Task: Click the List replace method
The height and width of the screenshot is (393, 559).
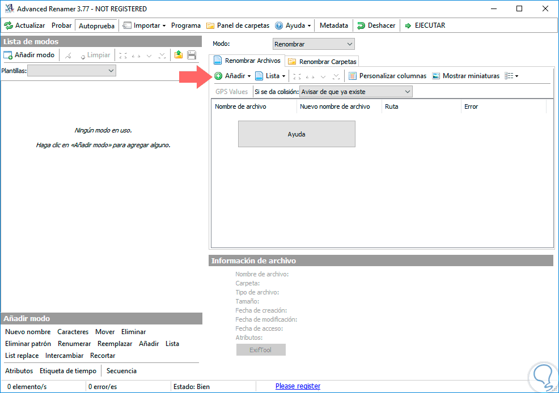Action: click(x=22, y=356)
